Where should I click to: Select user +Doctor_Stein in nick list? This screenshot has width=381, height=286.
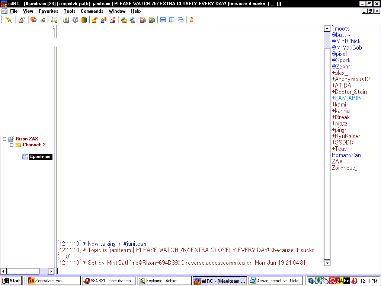(x=349, y=92)
